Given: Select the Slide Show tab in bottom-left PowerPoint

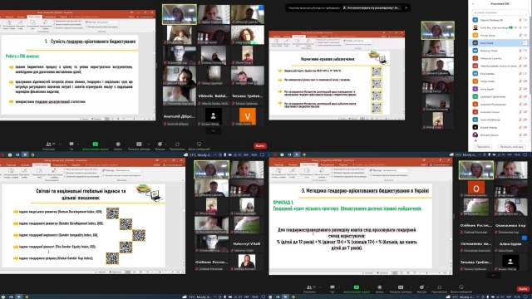Looking at the screenshot, I should point(42,164).
